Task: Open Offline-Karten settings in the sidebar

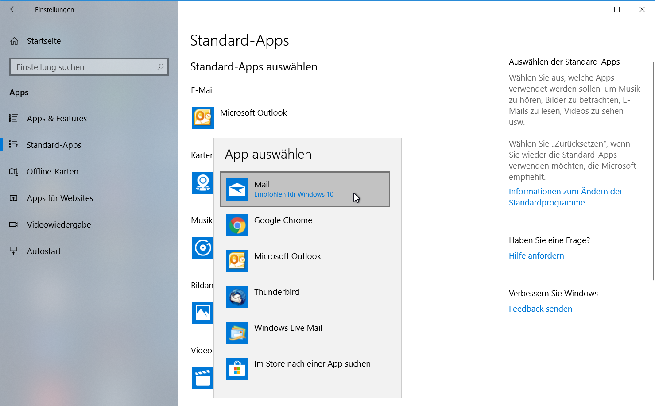Action: click(52, 171)
